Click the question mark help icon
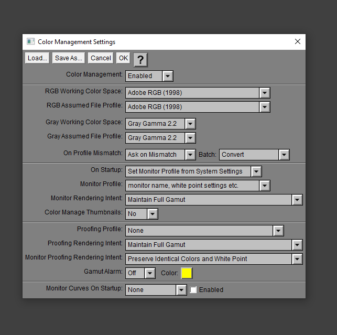Screen dimensions: 337x335 coord(140,60)
